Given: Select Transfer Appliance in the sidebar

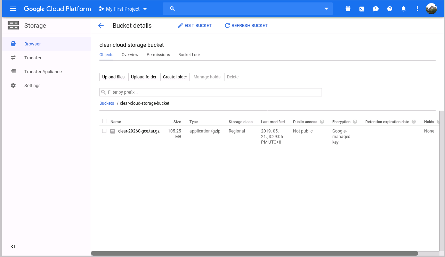Looking at the screenshot, I should (x=47, y=71).
